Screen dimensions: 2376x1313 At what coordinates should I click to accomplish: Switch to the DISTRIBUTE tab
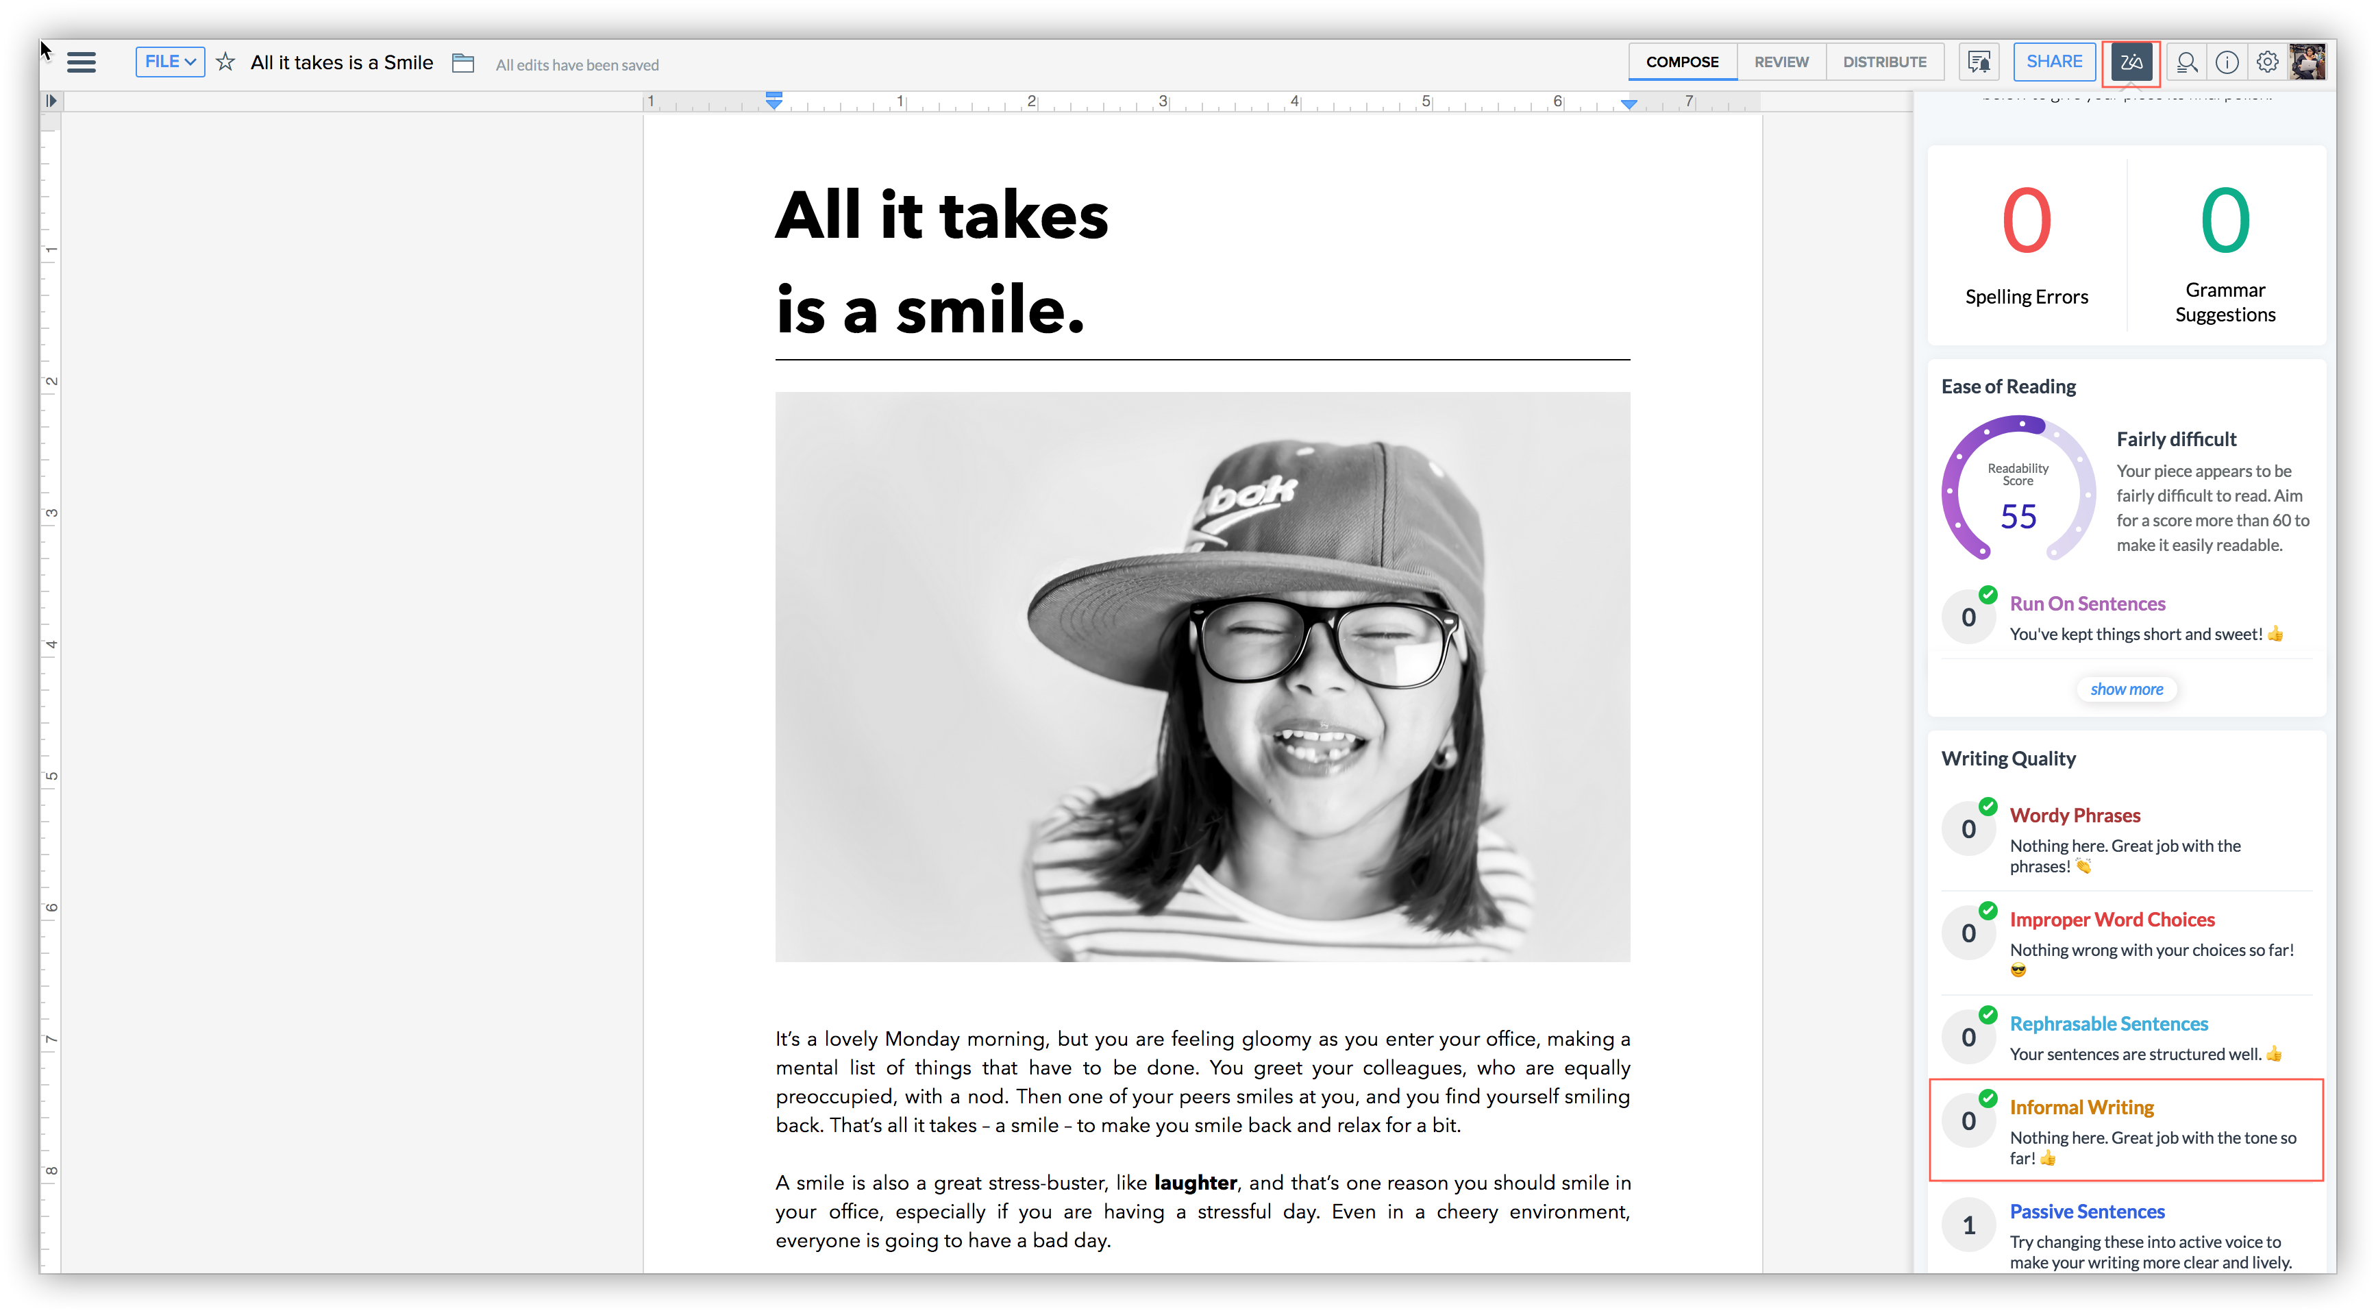pos(1884,62)
